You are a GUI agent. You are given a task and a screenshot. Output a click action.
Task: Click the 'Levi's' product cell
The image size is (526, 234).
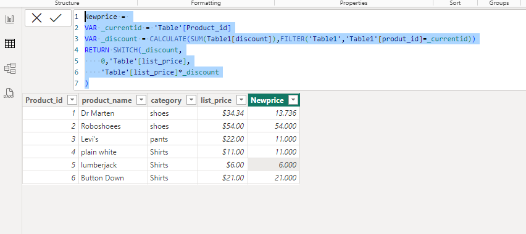tap(113, 139)
